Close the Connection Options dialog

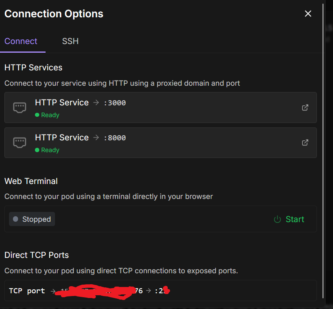tap(308, 14)
